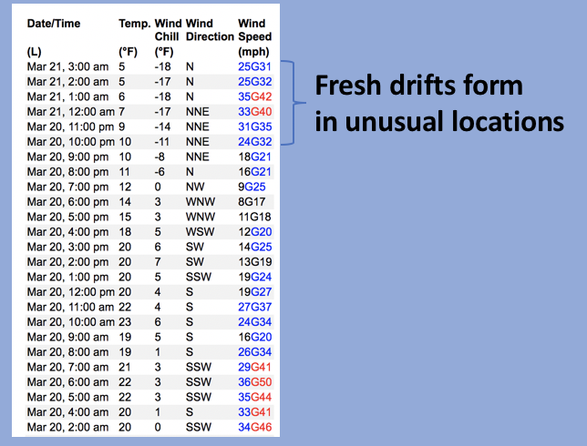Click the bracket beside the top rows
This screenshot has height=446, width=587.
tap(290, 103)
